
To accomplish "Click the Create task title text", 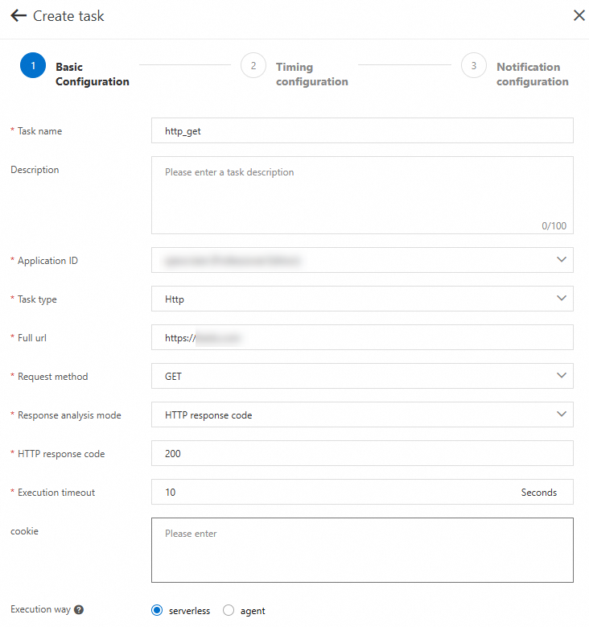I will pos(68,16).
